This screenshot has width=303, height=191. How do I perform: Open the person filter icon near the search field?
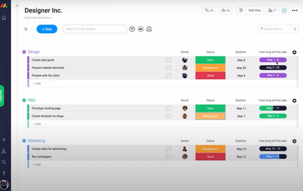149,29
